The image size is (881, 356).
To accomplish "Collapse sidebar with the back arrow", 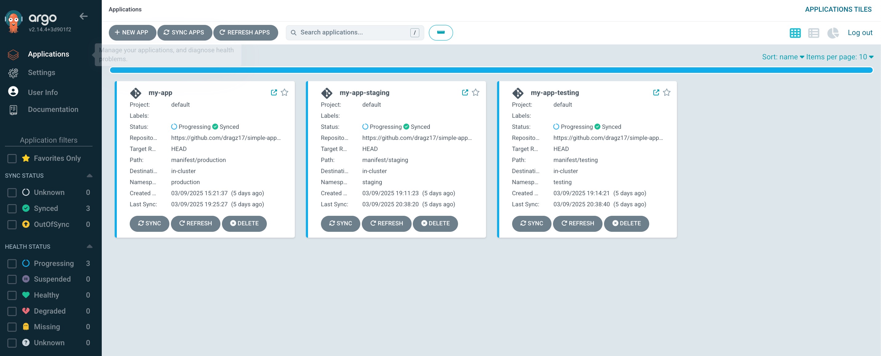I will click(x=83, y=16).
